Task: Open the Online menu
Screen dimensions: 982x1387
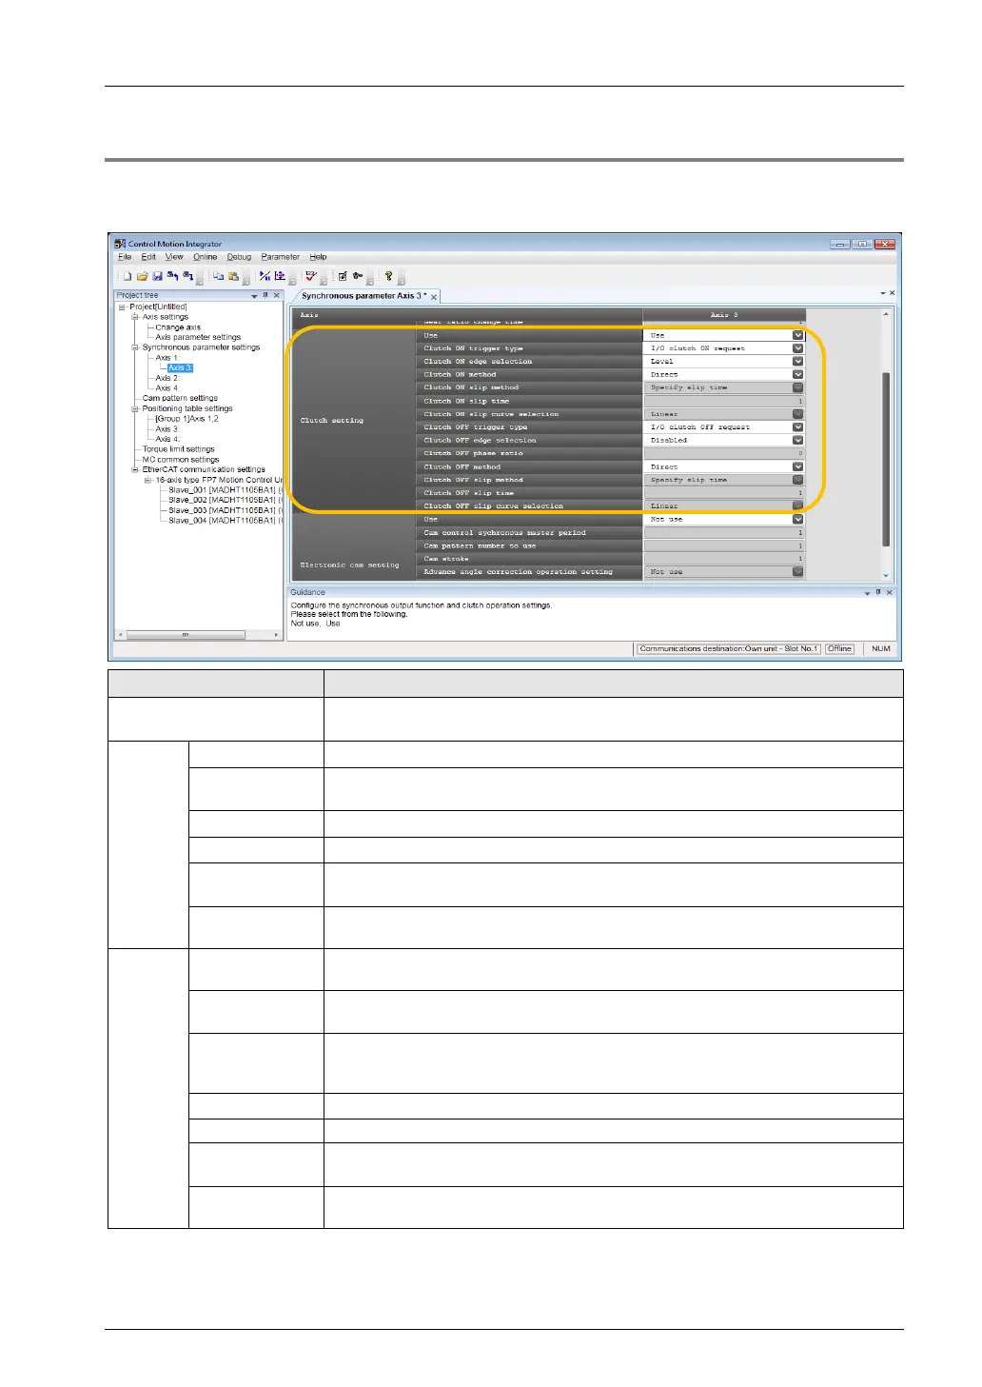Action: (205, 257)
